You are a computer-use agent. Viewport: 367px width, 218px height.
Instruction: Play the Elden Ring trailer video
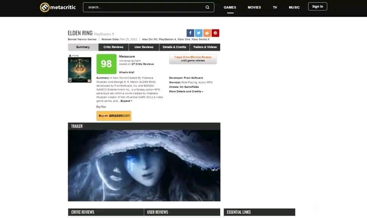coord(144,165)
